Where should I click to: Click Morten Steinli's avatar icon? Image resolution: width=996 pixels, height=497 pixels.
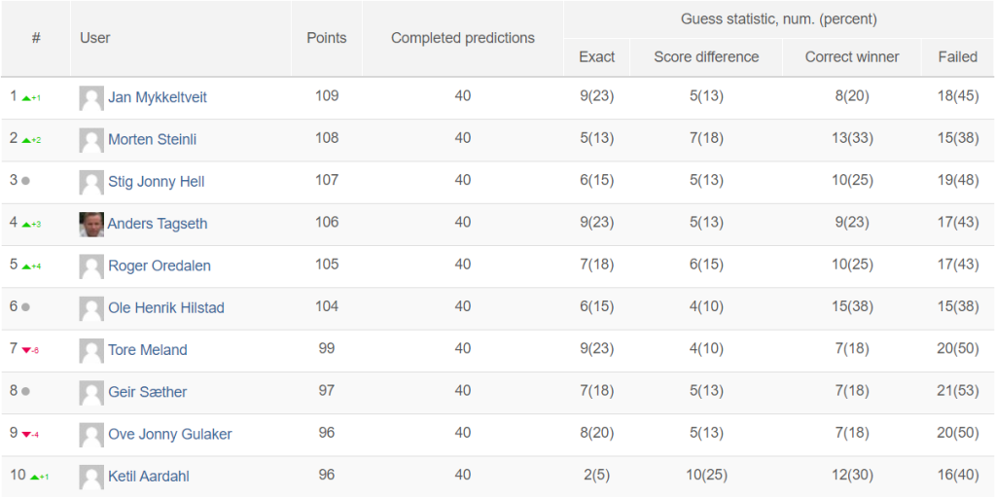coord(91,140)
